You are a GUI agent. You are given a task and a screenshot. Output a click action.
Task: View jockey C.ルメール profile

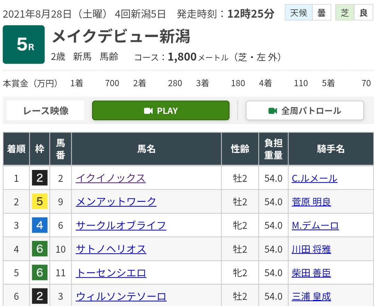tap(314, 178)
